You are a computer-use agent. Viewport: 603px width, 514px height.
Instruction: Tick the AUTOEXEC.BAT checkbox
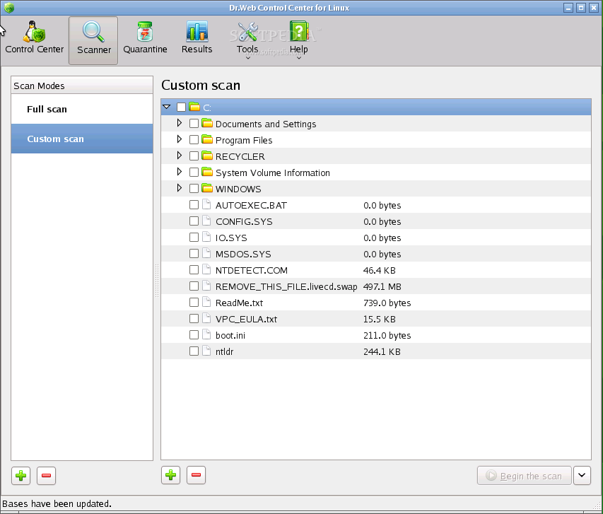click(194, 204)
